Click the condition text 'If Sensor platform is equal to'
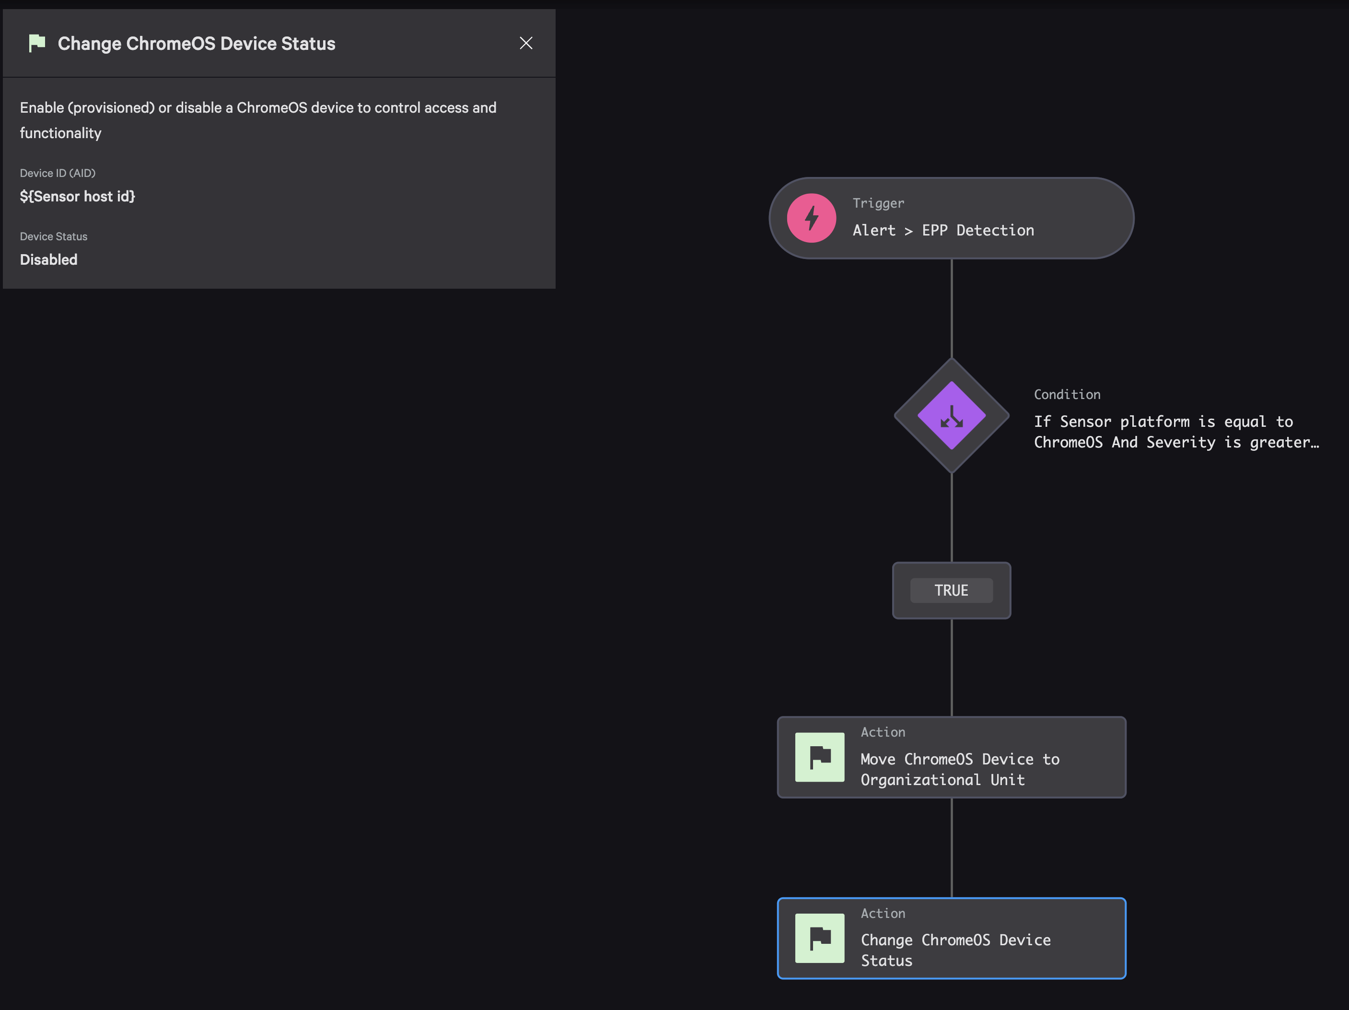 tap(1163, 422)
